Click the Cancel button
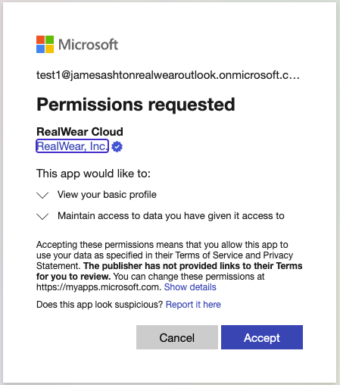Image resolution: width=340 pixels, height=385 pixels. [x=177, y=337]
